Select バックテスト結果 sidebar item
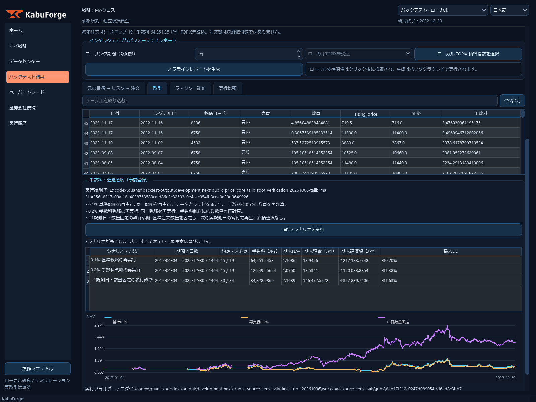The height and width of the screenshot is (402, 536). coord(38,77)
